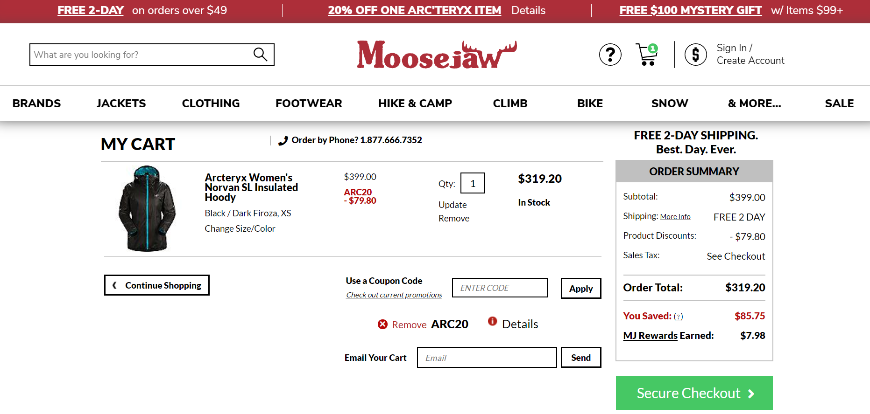The height and width of the screenshot is (414, 870).
Task: Click Sign In / Create Account
Action: pos(750,54)
